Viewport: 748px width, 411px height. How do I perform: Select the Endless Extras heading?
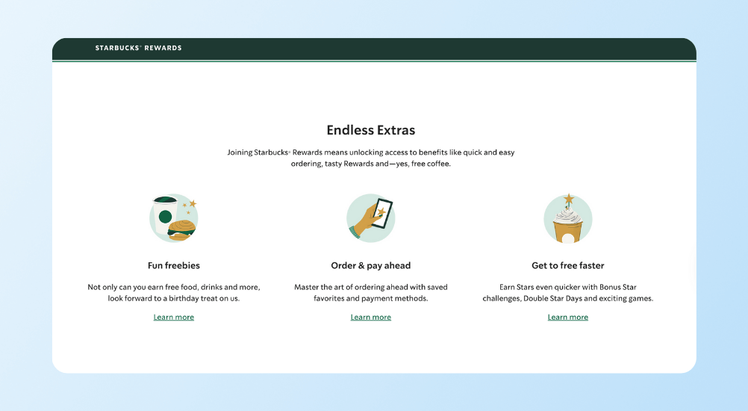(x=371, y=130)
